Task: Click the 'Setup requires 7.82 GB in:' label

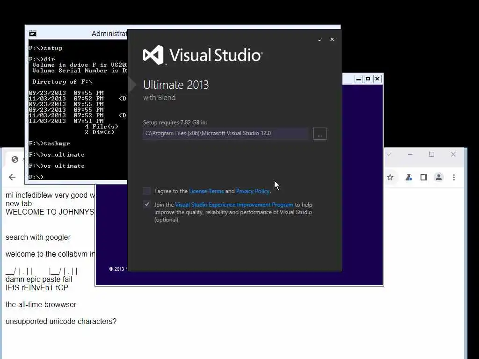Action: click(x=175, y=122)
